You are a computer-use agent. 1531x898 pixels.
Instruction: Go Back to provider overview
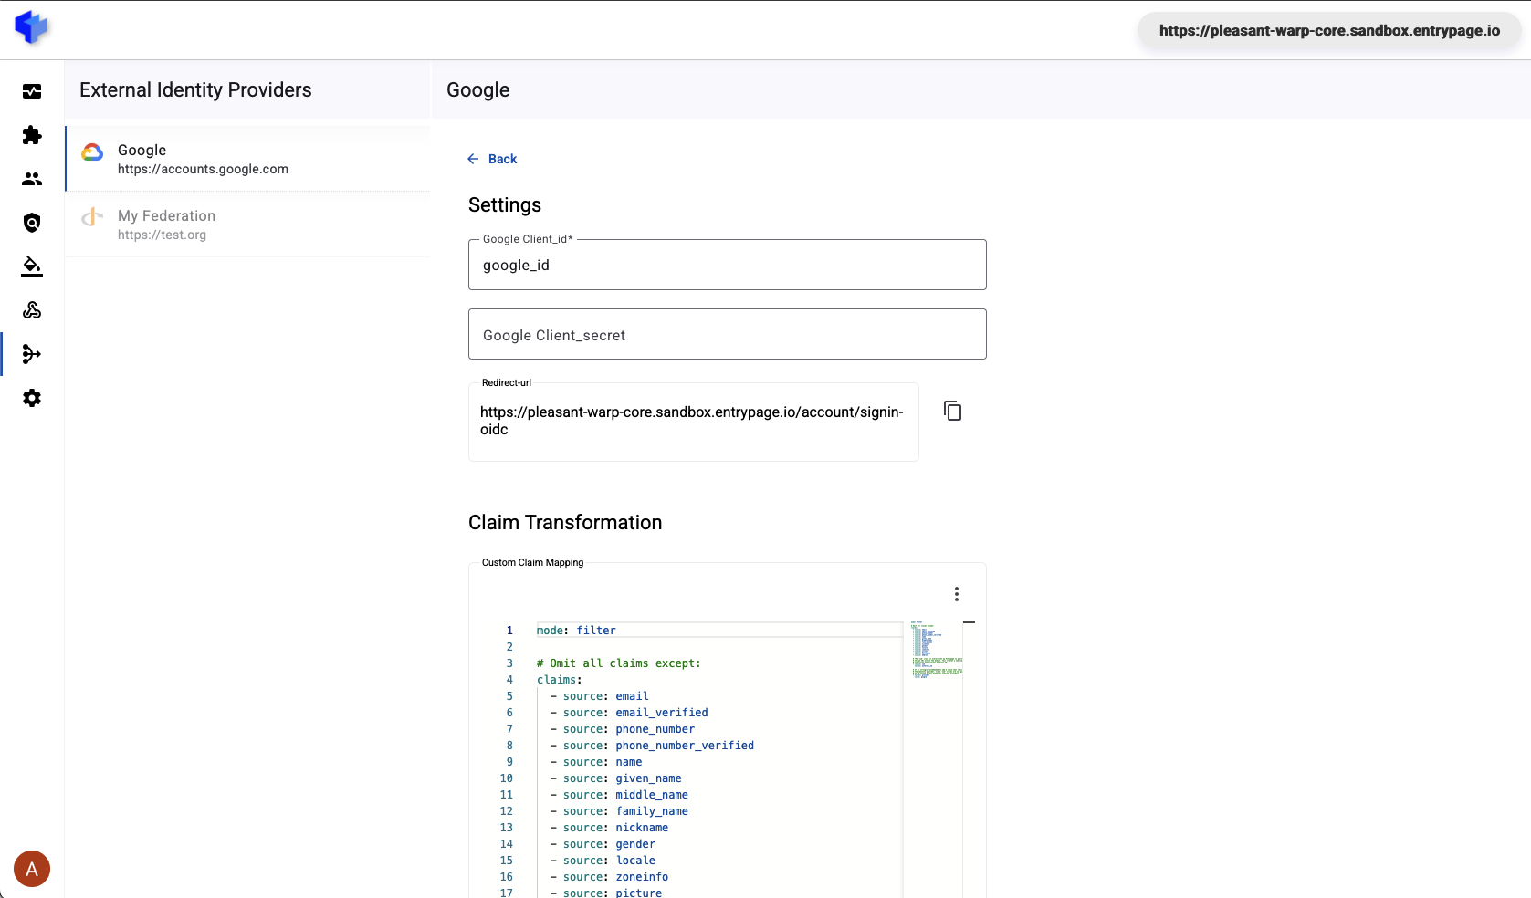click(x=492, y=159)
